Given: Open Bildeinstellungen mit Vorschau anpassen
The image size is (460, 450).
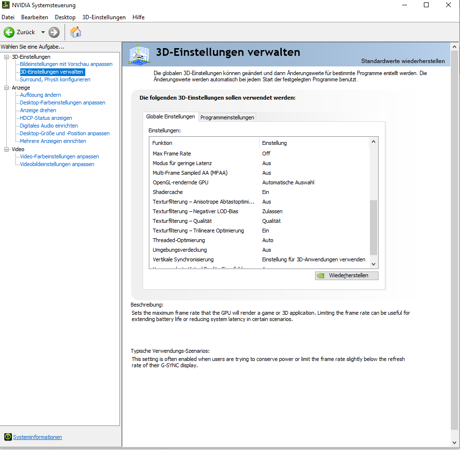Looking at the screenshot, I should click(x=66, y=64).
